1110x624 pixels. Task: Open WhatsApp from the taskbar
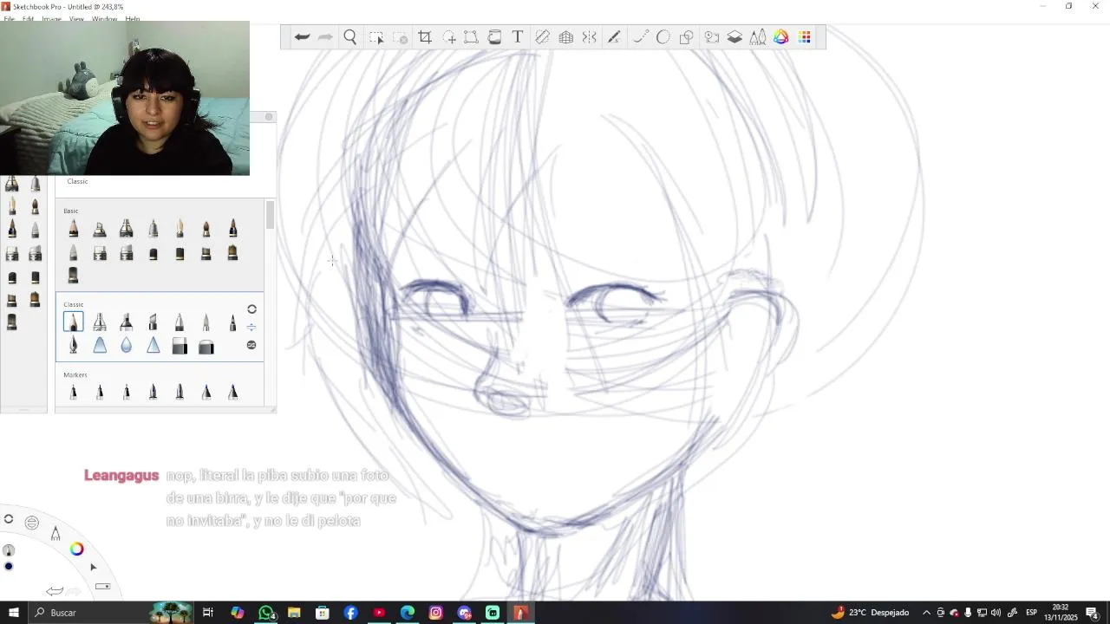(266, 613)
